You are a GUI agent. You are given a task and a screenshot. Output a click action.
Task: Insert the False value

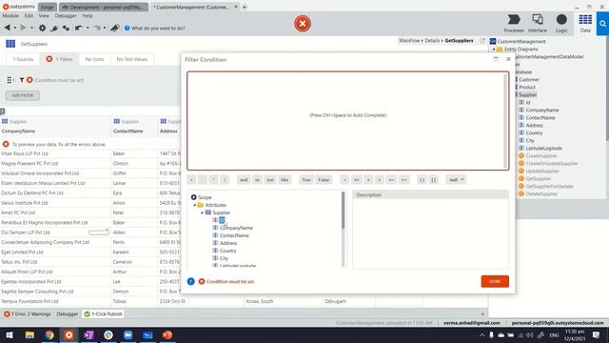coord(324,180)
